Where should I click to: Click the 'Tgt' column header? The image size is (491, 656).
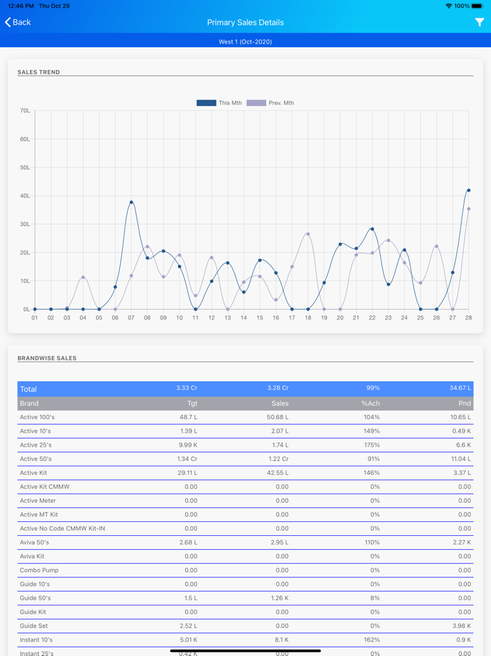(x=192, y=403)
